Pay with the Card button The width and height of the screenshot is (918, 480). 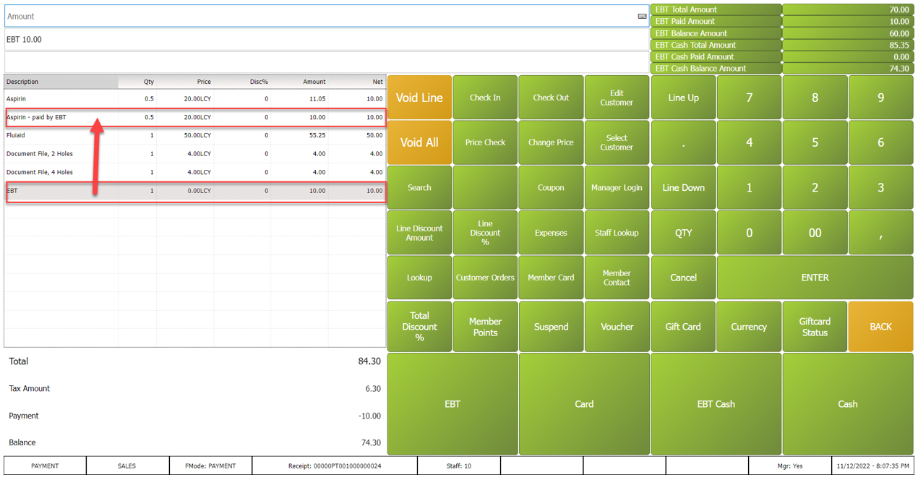point(584,404)
